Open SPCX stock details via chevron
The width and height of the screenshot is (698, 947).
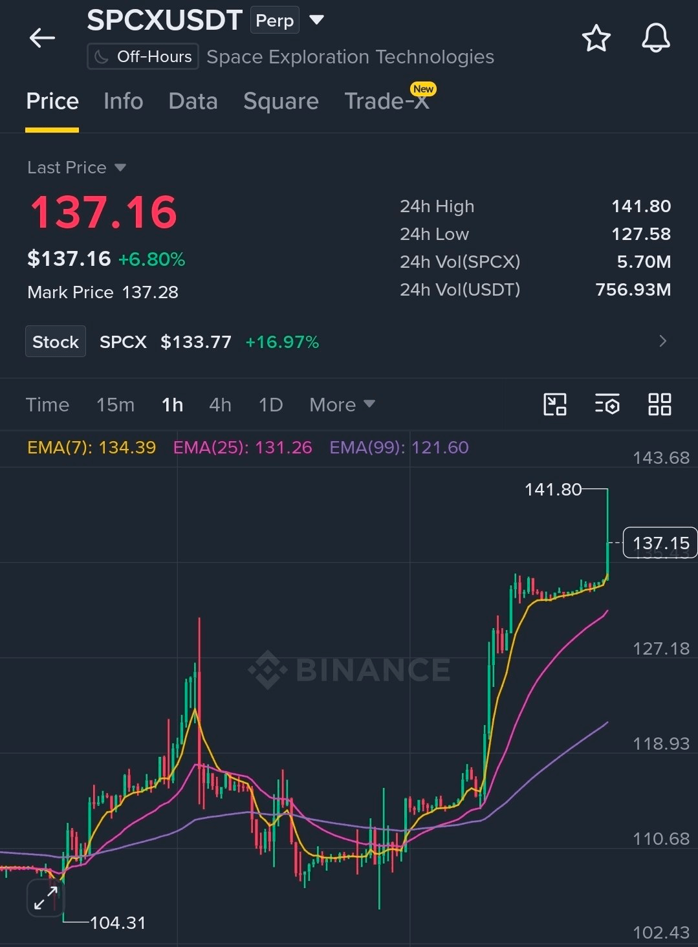pyautogui.click(x=662, y=341)
